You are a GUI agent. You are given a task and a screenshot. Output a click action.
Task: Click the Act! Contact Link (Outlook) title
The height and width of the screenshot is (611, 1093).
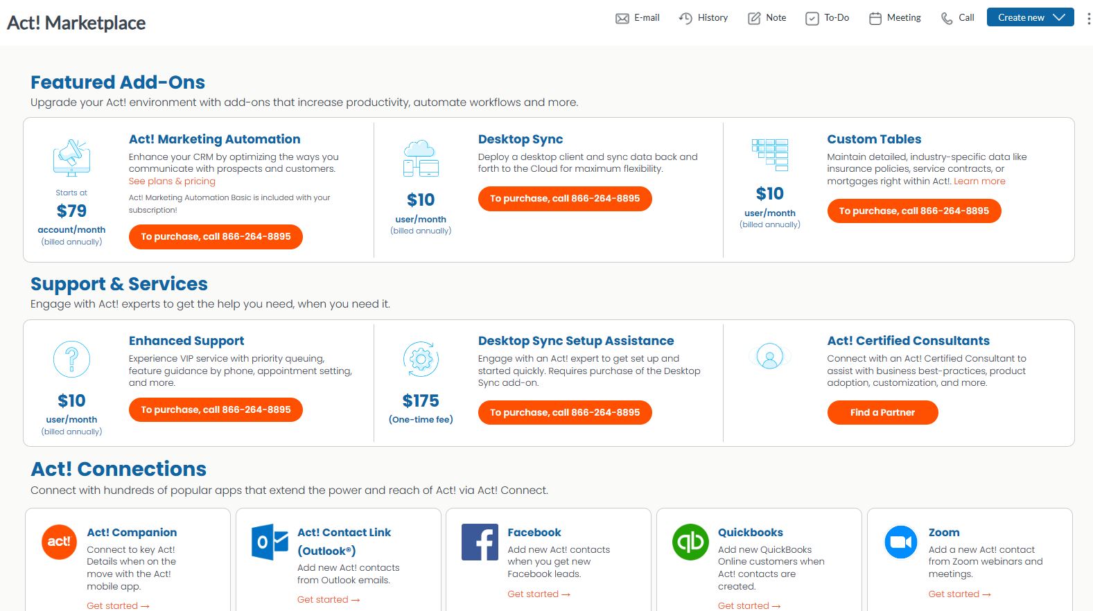[344, 542]
